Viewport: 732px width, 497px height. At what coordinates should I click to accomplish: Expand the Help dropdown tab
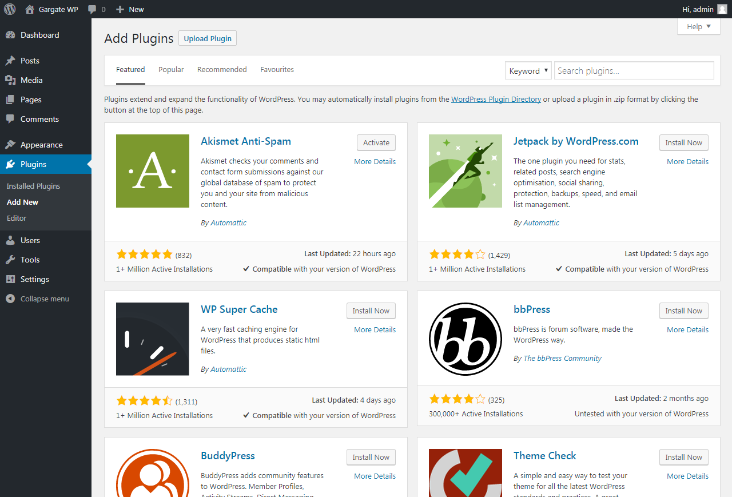pyautogui.click(x=699, y=26)
